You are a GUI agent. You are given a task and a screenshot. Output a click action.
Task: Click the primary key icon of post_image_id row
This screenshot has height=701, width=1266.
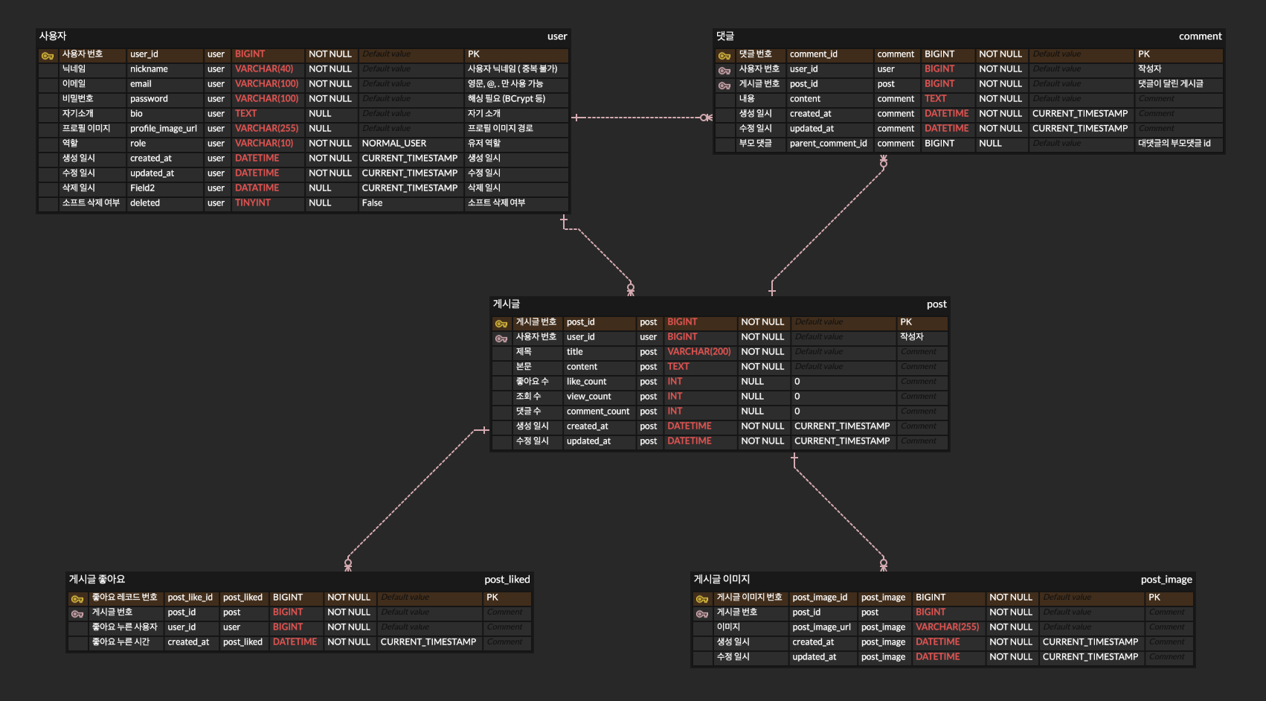coord(701,599)
